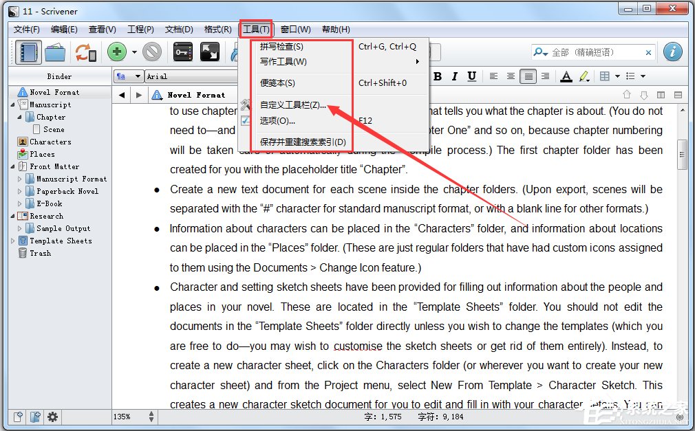Toggle italic formatting
The image size is (695, 431).
454,76
